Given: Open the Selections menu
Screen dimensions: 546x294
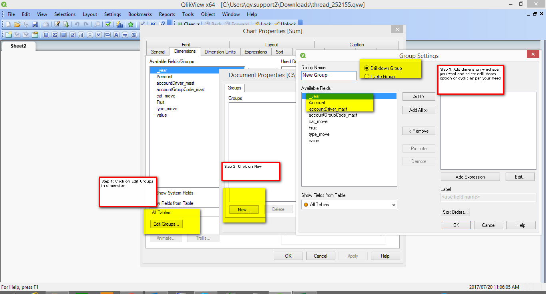Looking at the screenshot, I should (x=65, y=14).
